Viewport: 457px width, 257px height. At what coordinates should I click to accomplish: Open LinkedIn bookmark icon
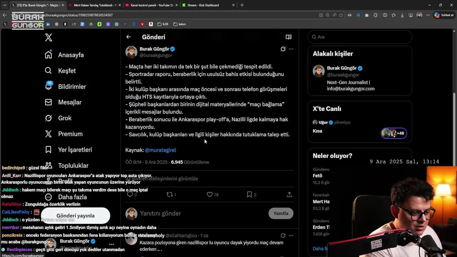click(x=48, y=24)
